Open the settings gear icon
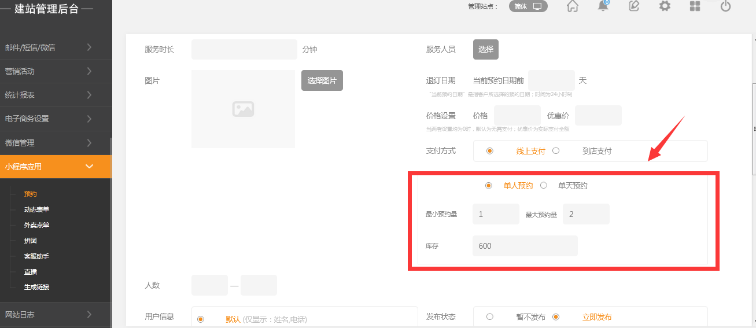 pyautogui.click(x=665, y=6)
